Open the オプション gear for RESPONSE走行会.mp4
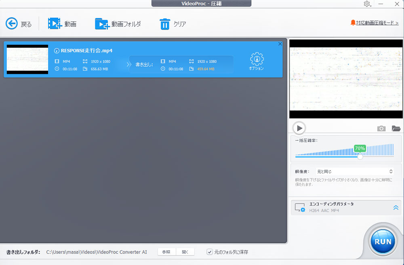The image size is (404, 265). pyautogui.click(x=257, y=59)
